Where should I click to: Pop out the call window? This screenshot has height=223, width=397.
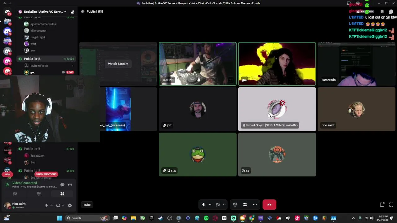[382, 204]
